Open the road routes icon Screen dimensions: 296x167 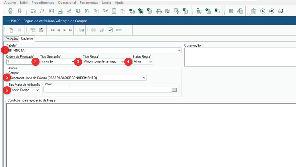42,11
